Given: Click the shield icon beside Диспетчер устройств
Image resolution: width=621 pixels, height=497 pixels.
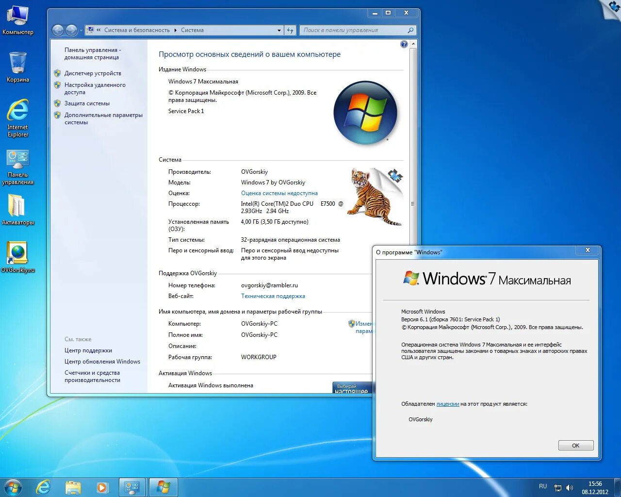Looking at the screenshot, I should [57, 73].
